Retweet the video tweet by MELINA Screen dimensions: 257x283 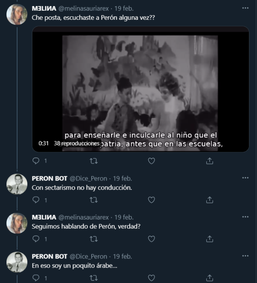(x=94, y=161)
